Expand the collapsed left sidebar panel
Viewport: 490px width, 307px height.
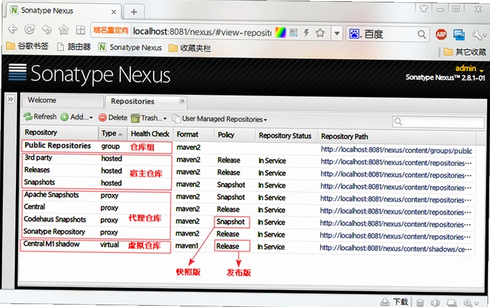coord(10,99)
